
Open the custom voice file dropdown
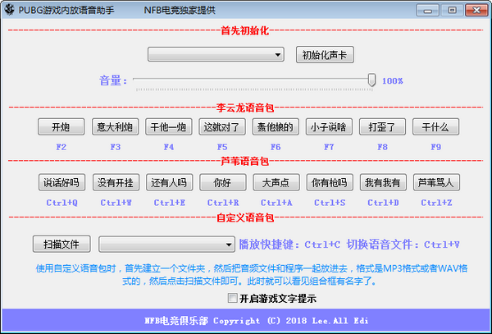tap(166, 245)
